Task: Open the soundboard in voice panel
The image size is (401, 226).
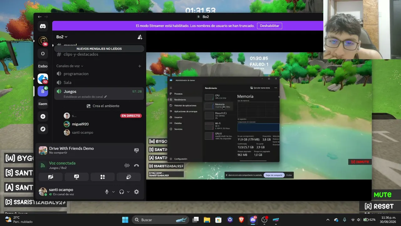Action: [128, 177]
